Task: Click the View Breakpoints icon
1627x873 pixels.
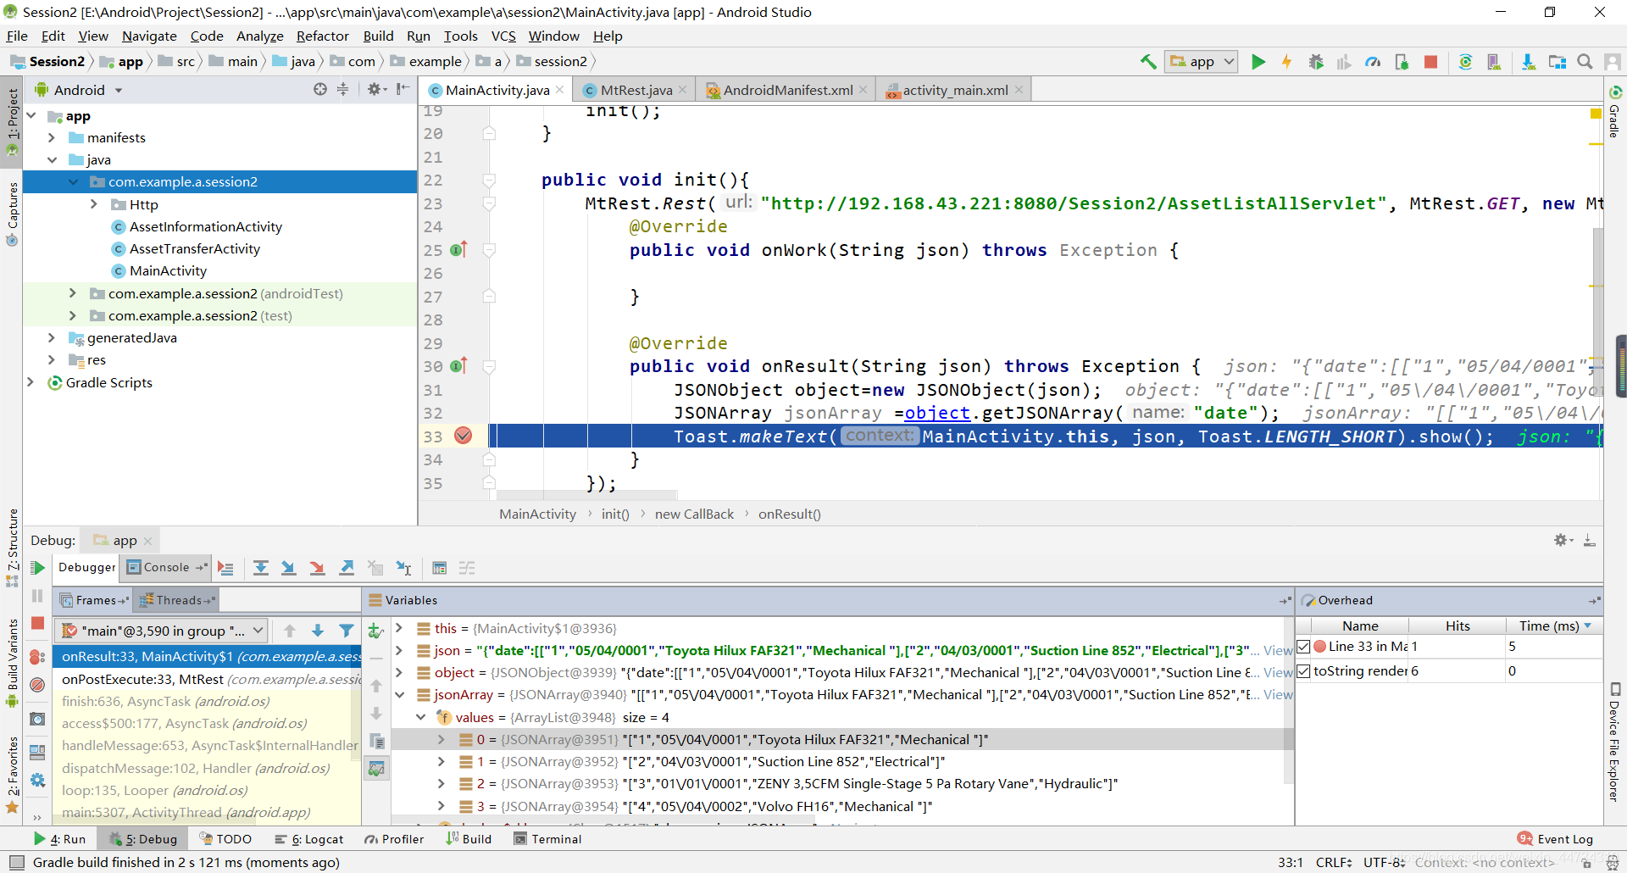Action: pos(37,657)
